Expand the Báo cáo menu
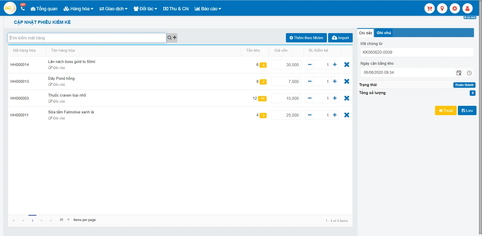This screenshot has height=236, width=482. pos(208,8)
